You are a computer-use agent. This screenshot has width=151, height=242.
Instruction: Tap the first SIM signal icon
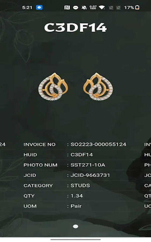click(111, 8)
